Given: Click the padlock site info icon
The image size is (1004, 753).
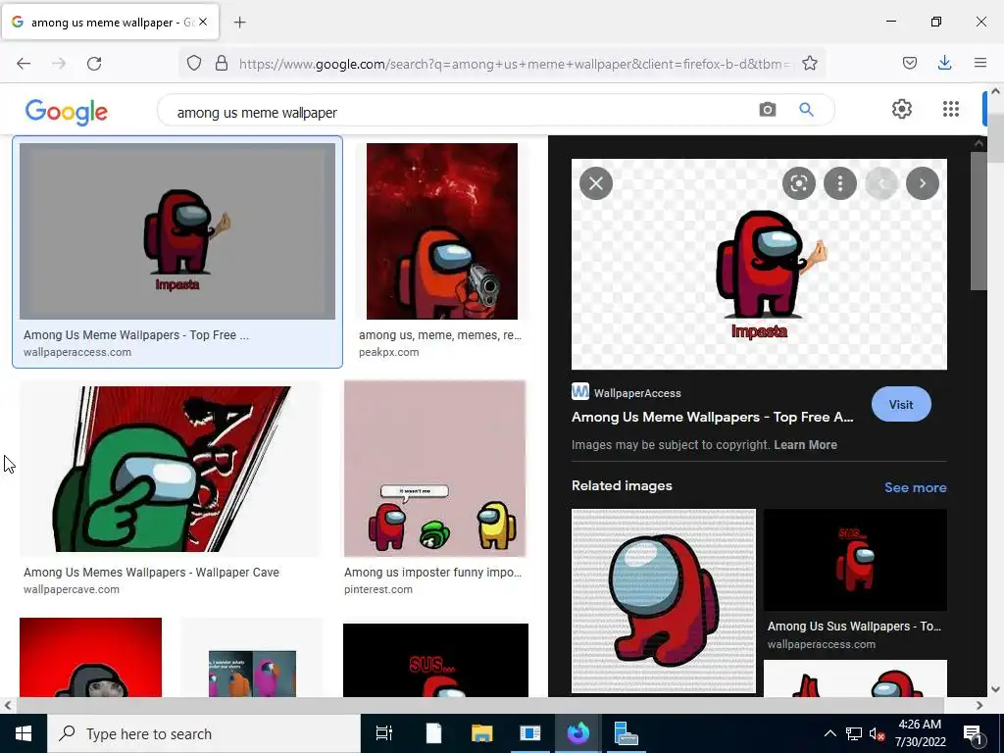Looking at the screenshot, I should tap(222, 64).
